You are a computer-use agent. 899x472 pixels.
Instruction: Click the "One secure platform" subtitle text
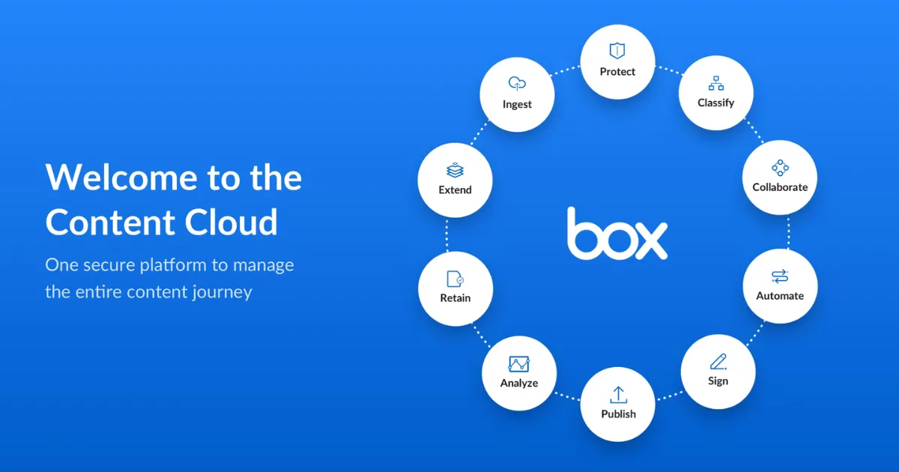point(169,278)
